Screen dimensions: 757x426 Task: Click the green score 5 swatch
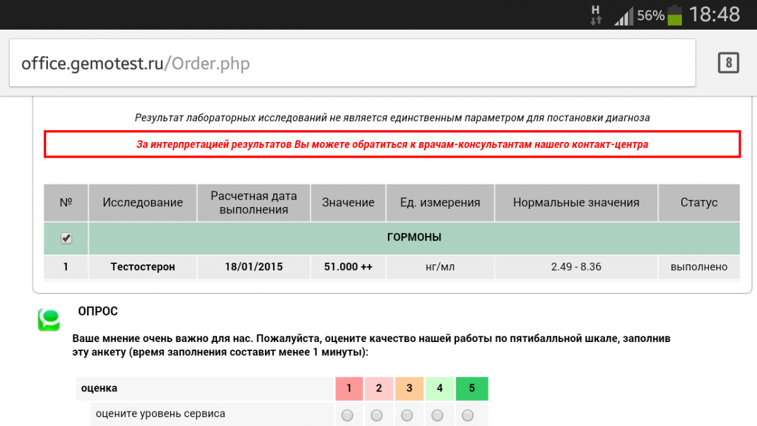(x=472, y=389)
